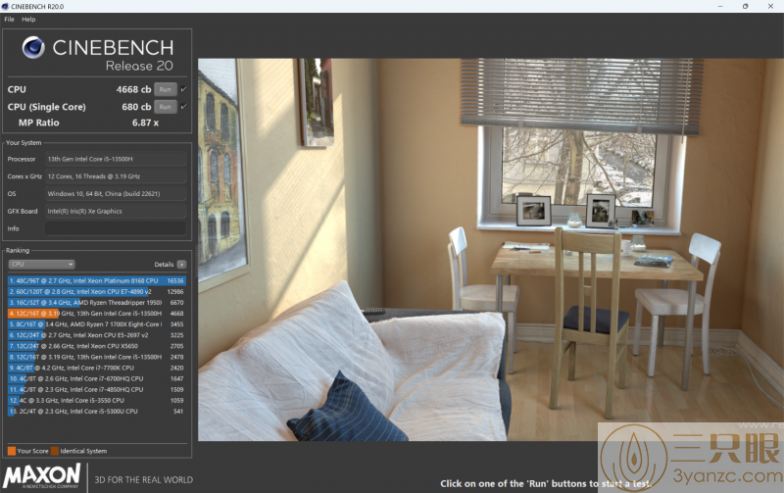Click the OS field showing Windows 10

pyautogui.click(x=116, y=193)
